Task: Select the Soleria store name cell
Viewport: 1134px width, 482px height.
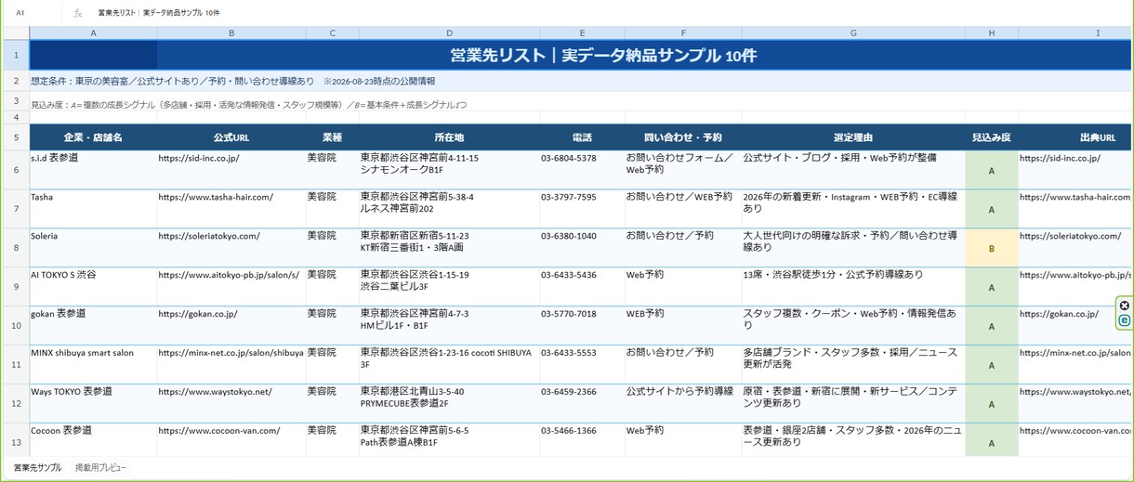Action: tap(93, 248)
